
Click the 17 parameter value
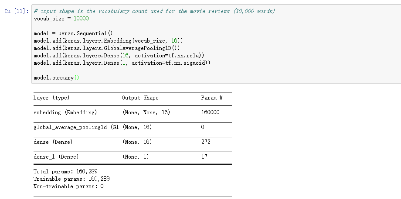pos(204,157)
